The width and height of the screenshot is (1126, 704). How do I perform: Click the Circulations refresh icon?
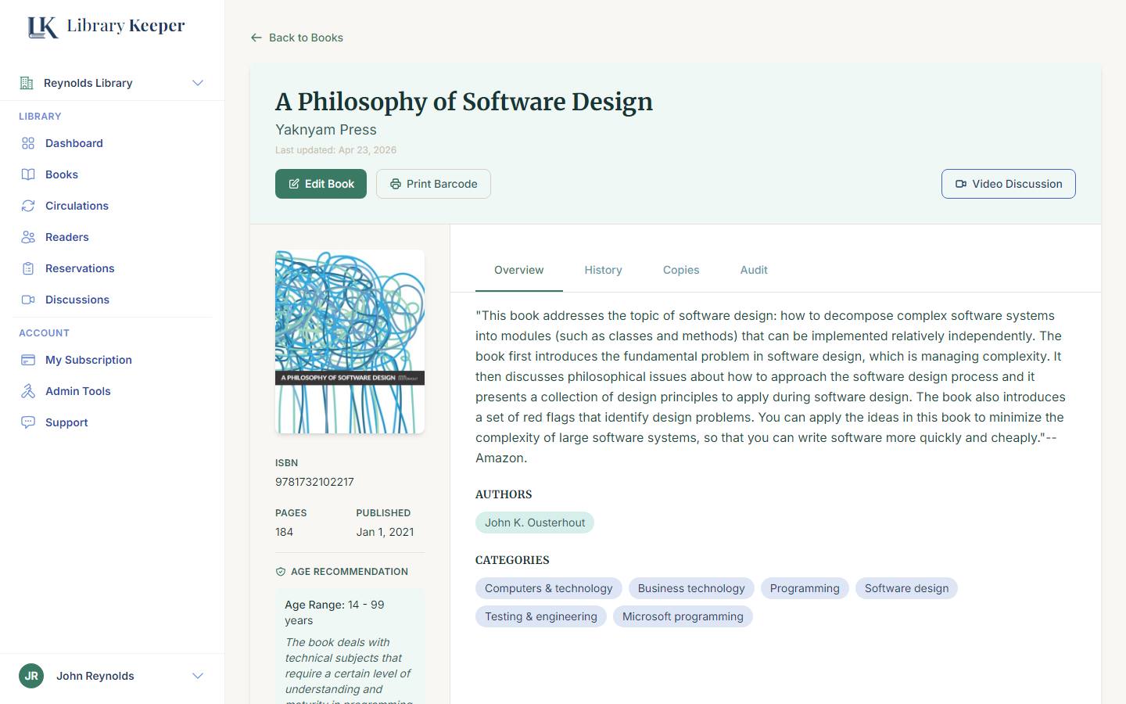(28, 206)
